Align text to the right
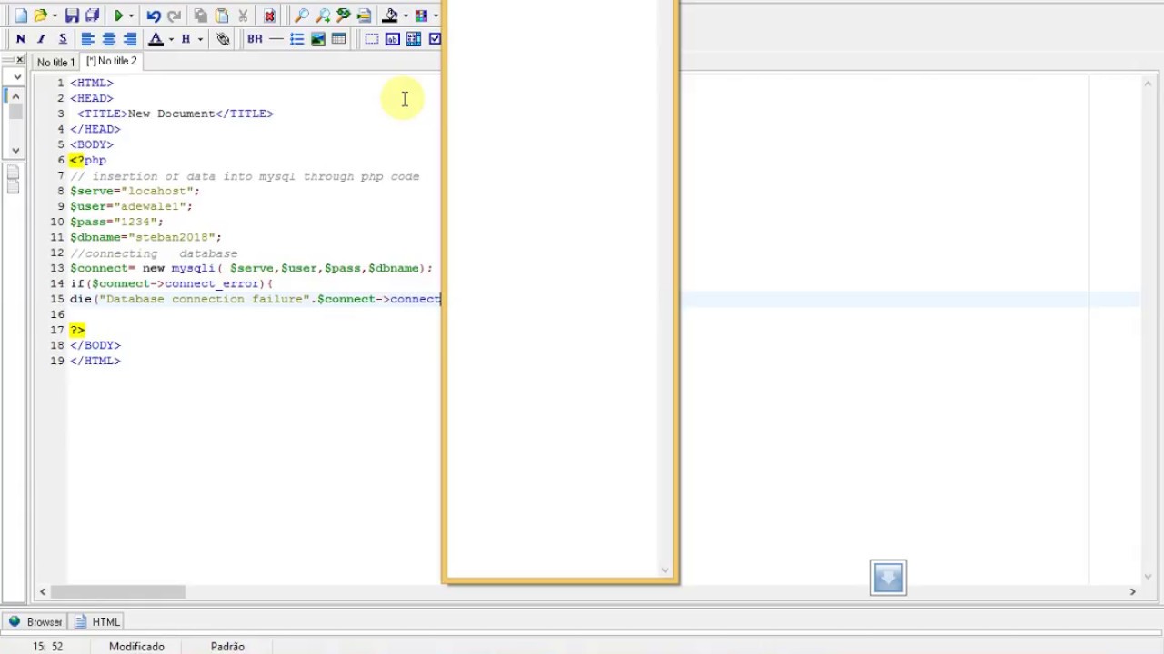 click(130, 39)
